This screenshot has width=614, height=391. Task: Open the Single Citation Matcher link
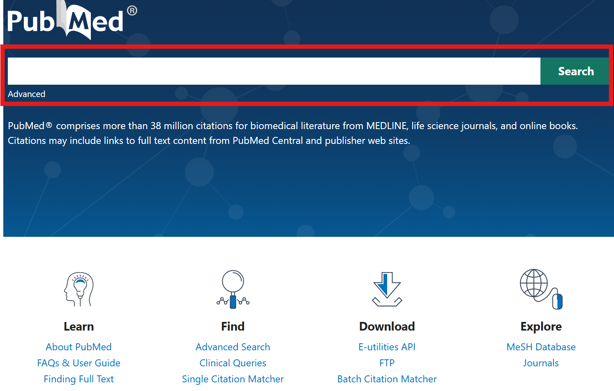click(x=233, y=379)
